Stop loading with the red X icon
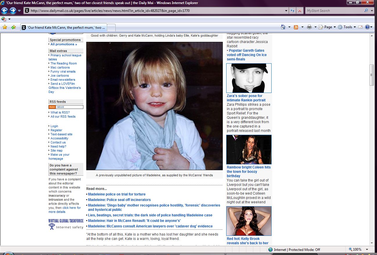Screen dimensions: 377x255 [300, 11]
